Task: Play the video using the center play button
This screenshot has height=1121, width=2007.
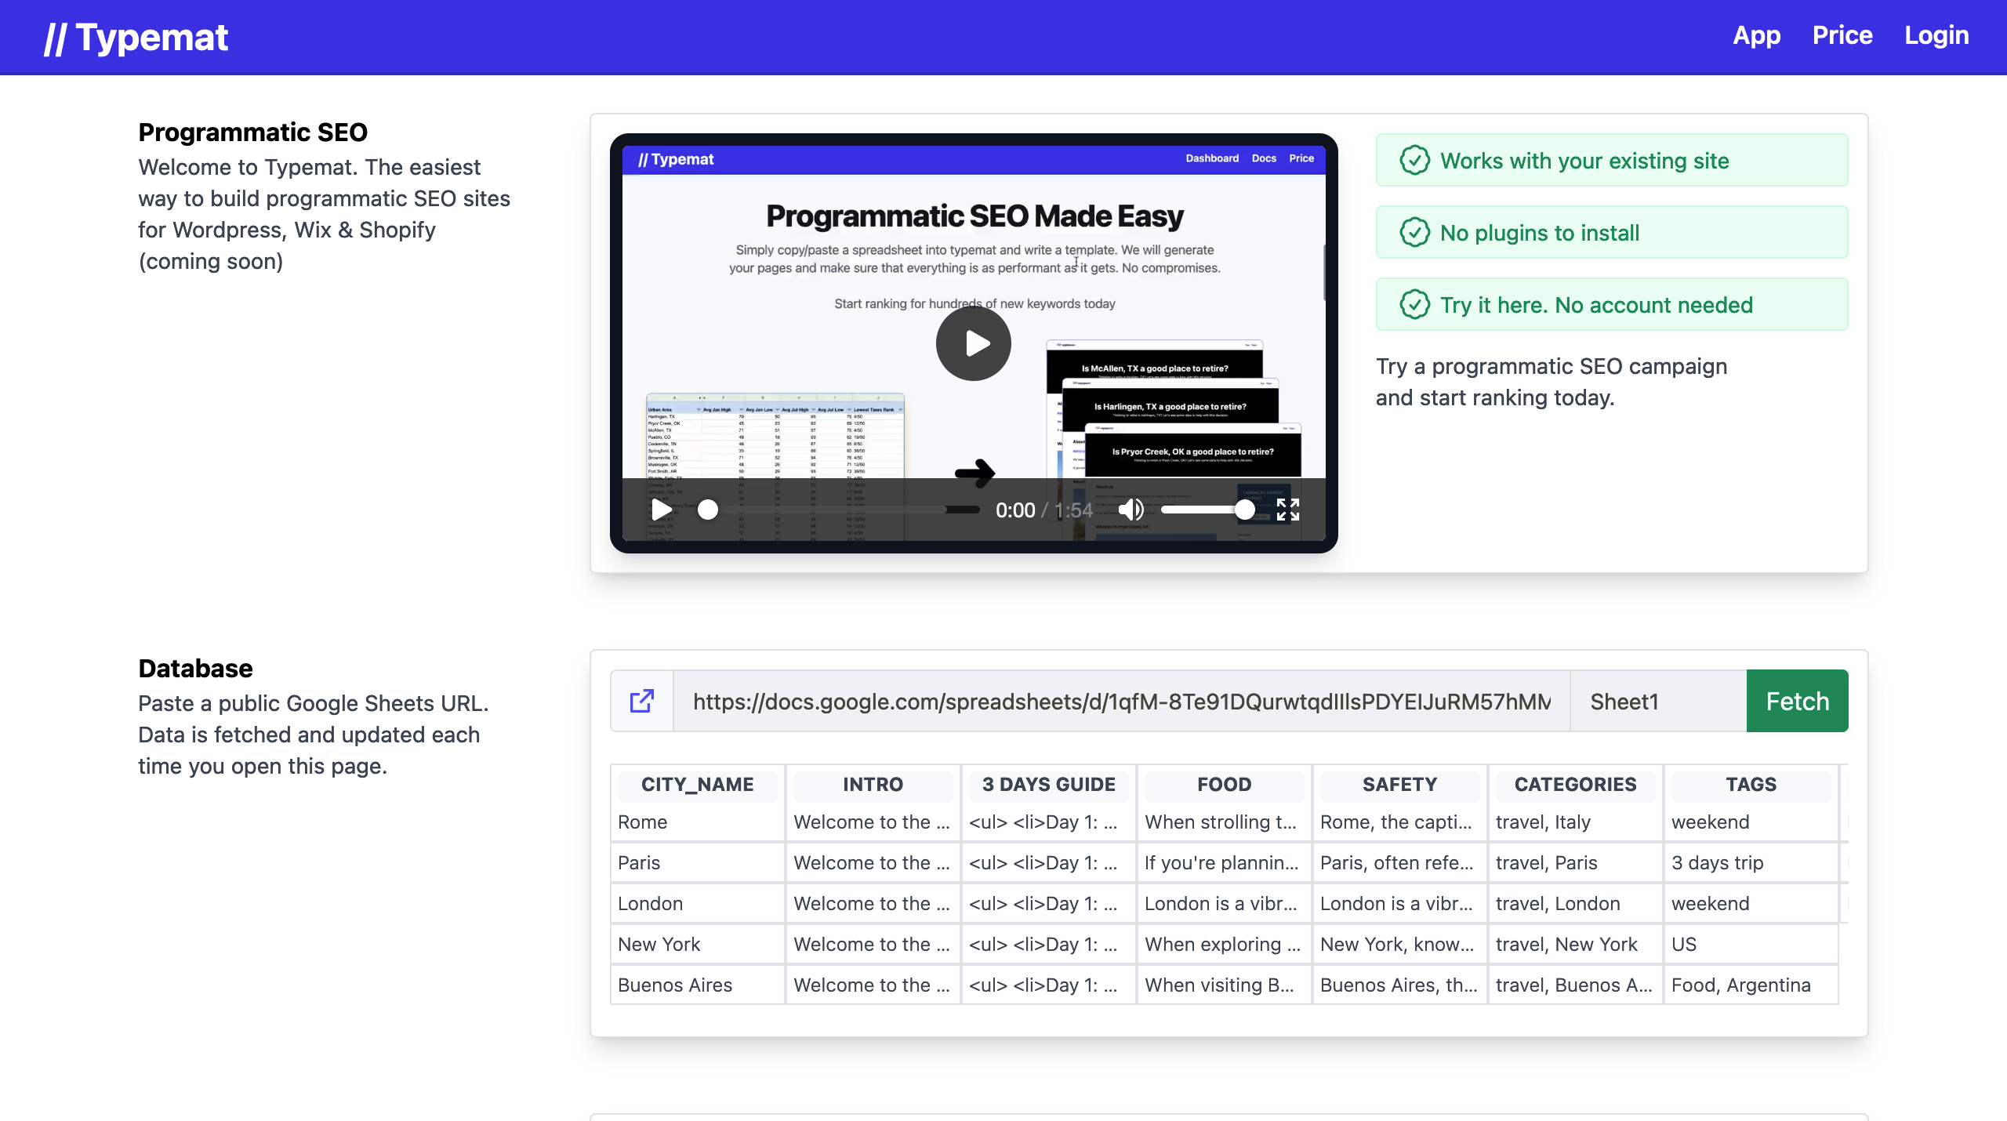Action: tap(973, 343)
